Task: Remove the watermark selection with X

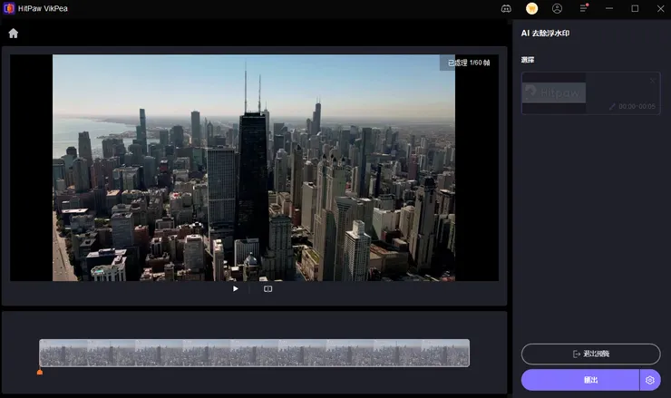Action: pyautogui.click(x=652, y=81)
